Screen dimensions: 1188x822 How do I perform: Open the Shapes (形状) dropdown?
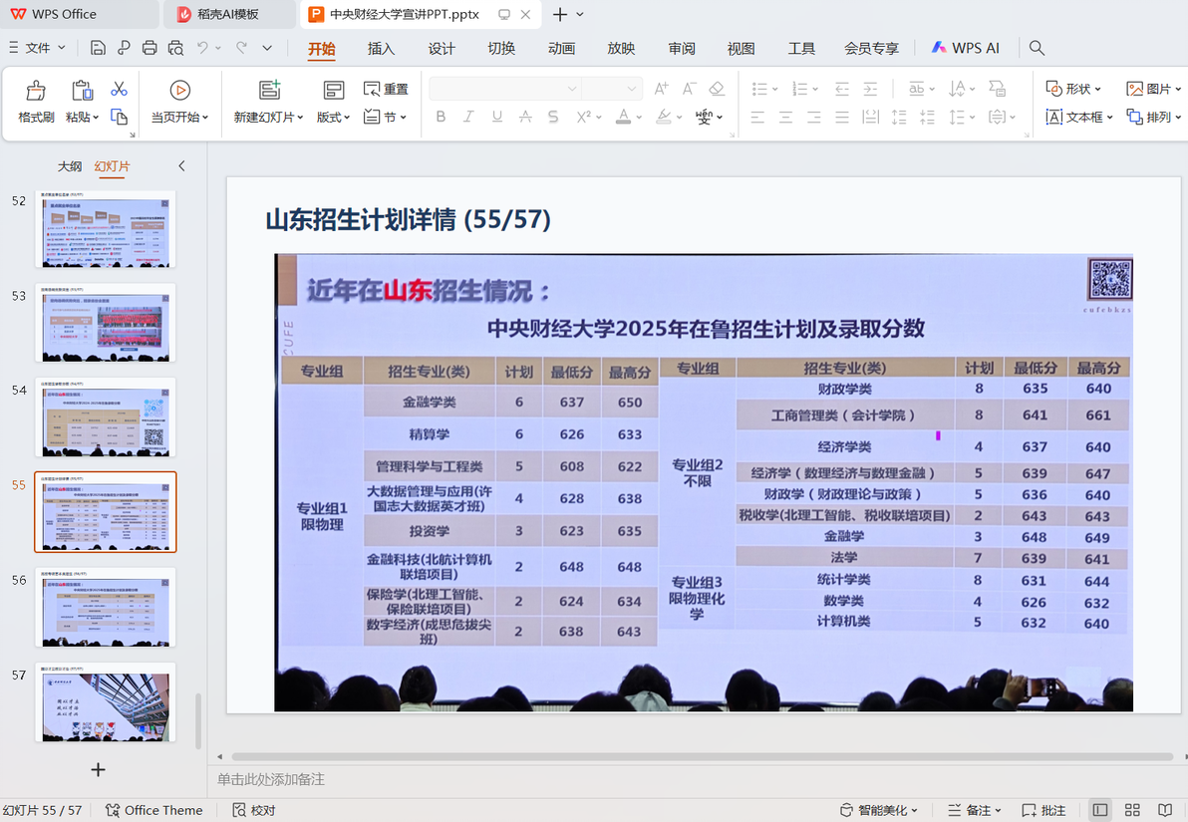(1073, 89)
